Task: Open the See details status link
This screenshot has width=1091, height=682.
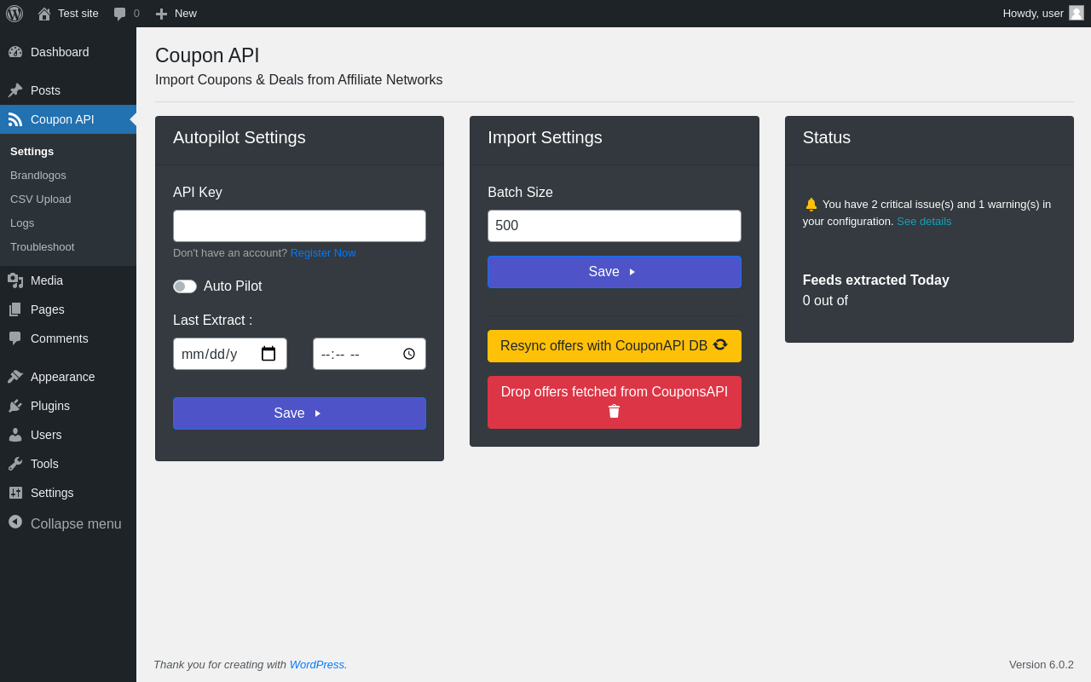Action: coord(924,222)
